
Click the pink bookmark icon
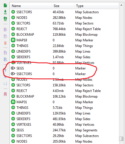[5, 94]
